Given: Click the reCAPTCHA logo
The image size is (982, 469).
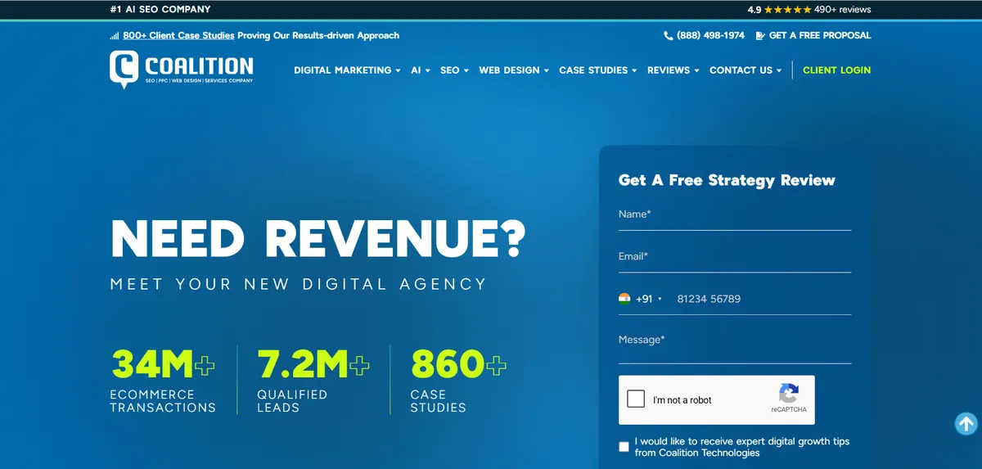Looking at the screenshot, I should (x=789, y=393).
